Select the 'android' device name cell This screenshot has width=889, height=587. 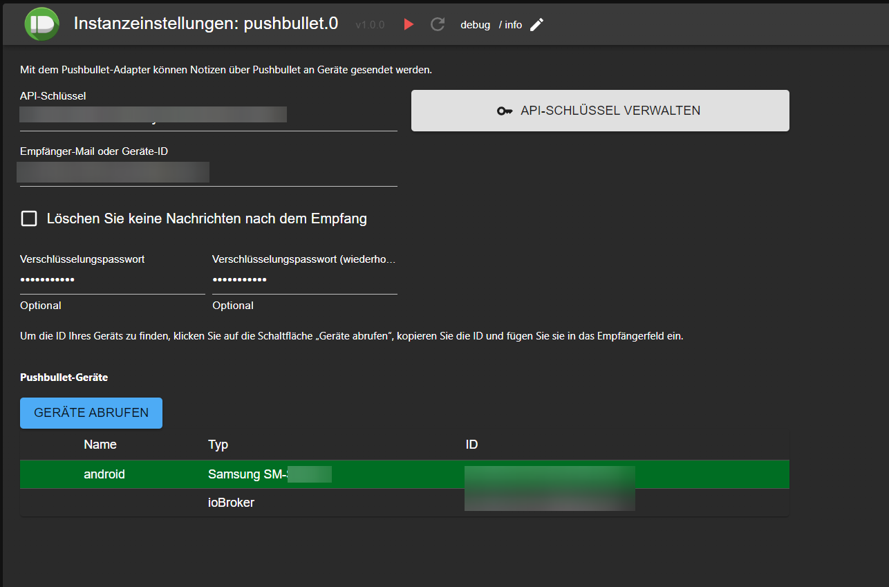(104, 474)
